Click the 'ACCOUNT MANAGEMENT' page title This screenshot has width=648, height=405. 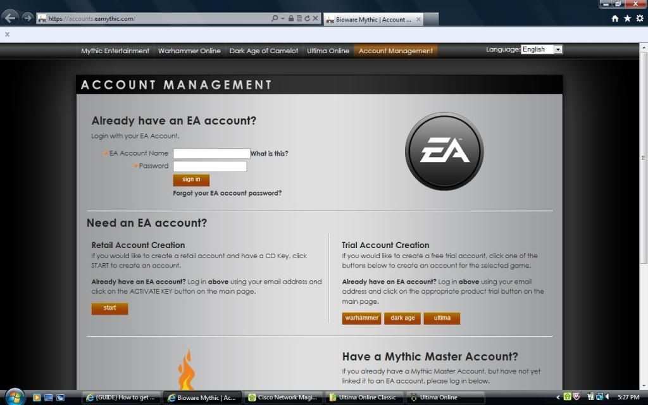177,85
